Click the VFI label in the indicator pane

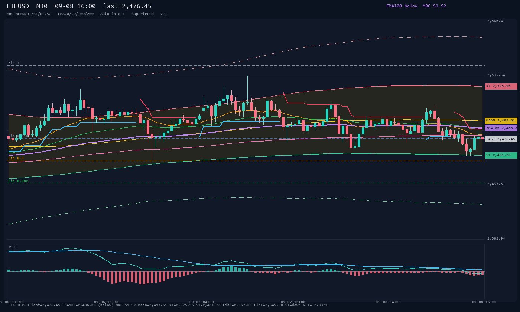[x=12, y=247]
